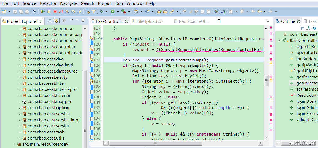Select the com.rbao.east.utils package

(46, 138)
